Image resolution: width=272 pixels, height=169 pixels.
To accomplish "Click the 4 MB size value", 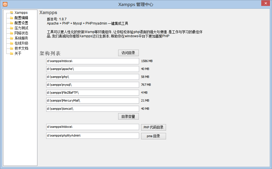I will pyautogui.click(x=144, y=93).
